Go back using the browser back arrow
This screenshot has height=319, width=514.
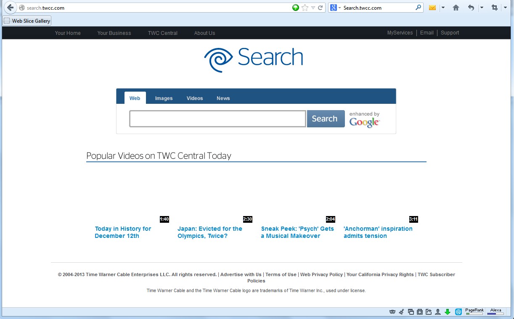point(11,8)
